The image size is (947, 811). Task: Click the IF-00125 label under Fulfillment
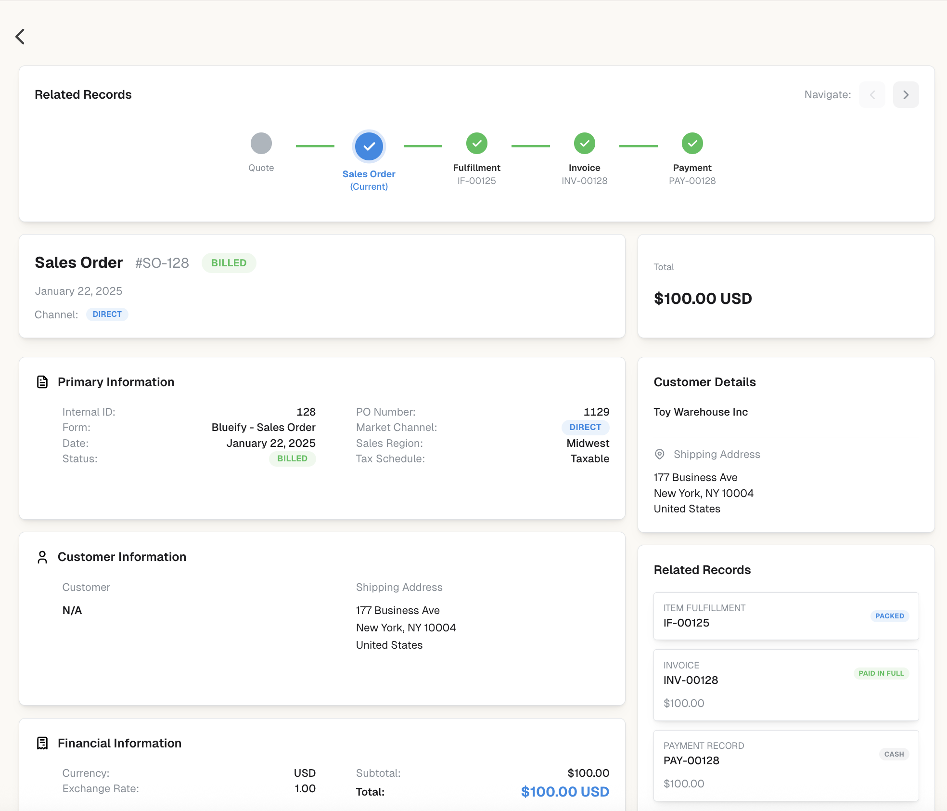pos(477,181)
